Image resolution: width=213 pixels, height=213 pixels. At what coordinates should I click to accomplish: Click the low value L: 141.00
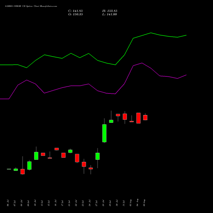coord(109,14)
